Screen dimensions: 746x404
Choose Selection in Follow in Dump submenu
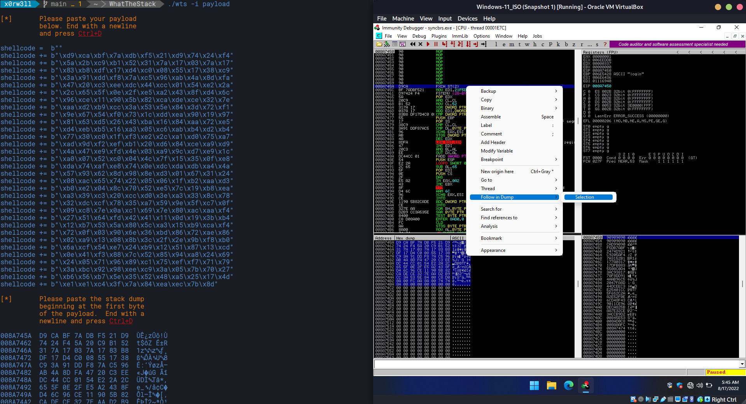588,197
